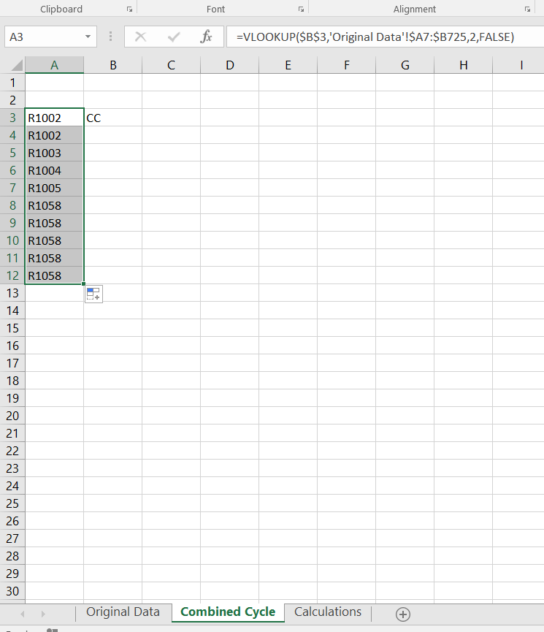544x632 pixels.
Task: Click the fill handle at selection corner
Action: pos(83,283)
